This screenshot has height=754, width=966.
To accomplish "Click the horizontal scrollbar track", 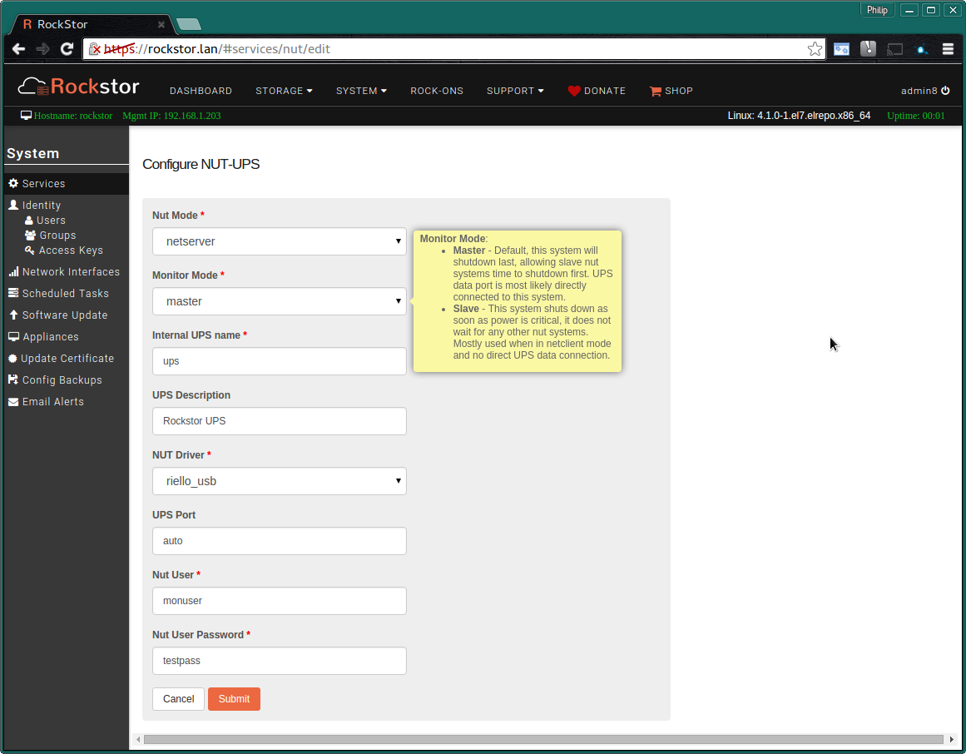I will (x=543, y=739).
